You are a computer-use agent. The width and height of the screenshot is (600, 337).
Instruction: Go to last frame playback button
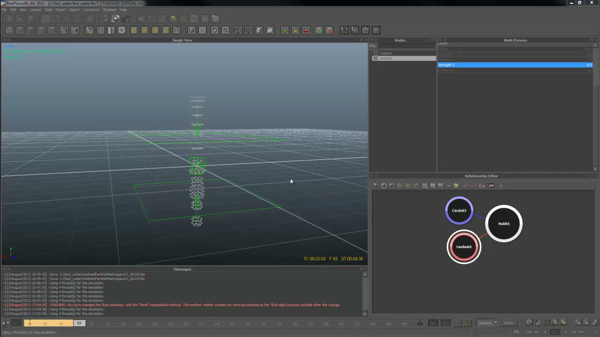(x=582, y=332)
